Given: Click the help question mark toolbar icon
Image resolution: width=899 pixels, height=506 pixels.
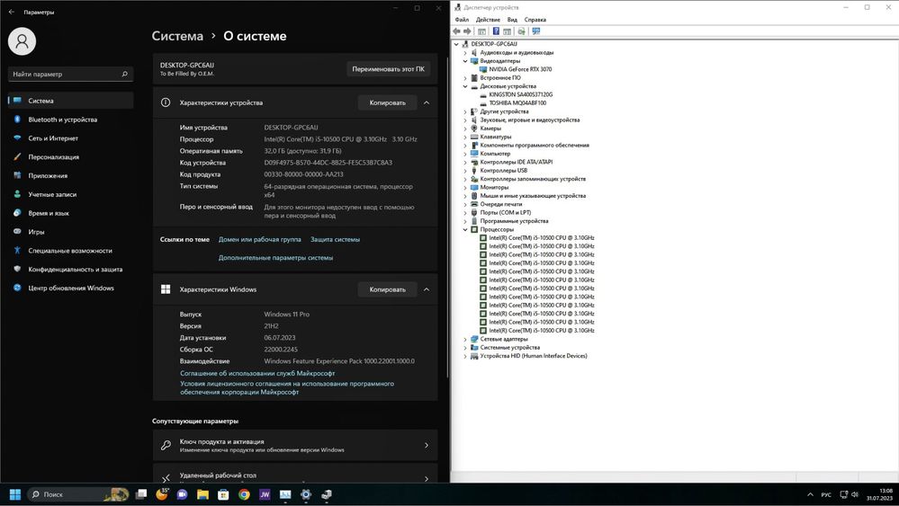Looking at the screenshot, I should (x=495, y=31).
